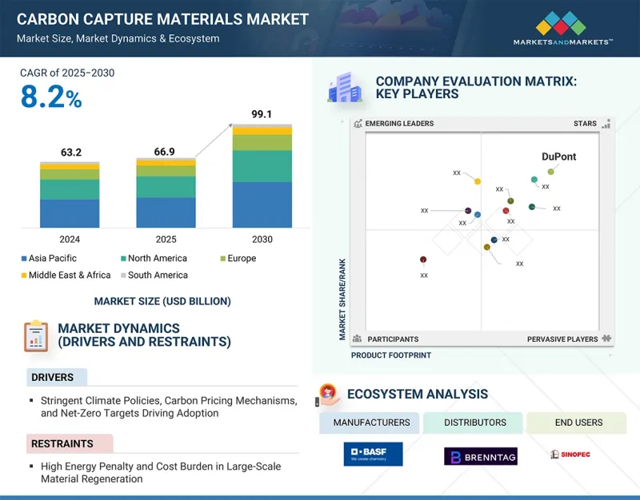Click the Brenntag logo
Viewport: 640px width, 500px height.
coord(480,455)
